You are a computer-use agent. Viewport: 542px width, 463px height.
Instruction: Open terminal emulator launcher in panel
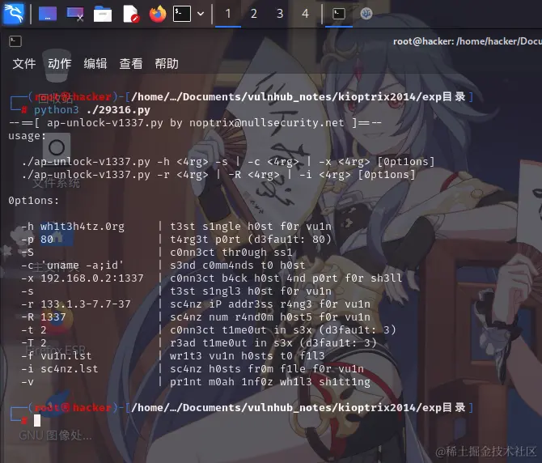(182, 14)
